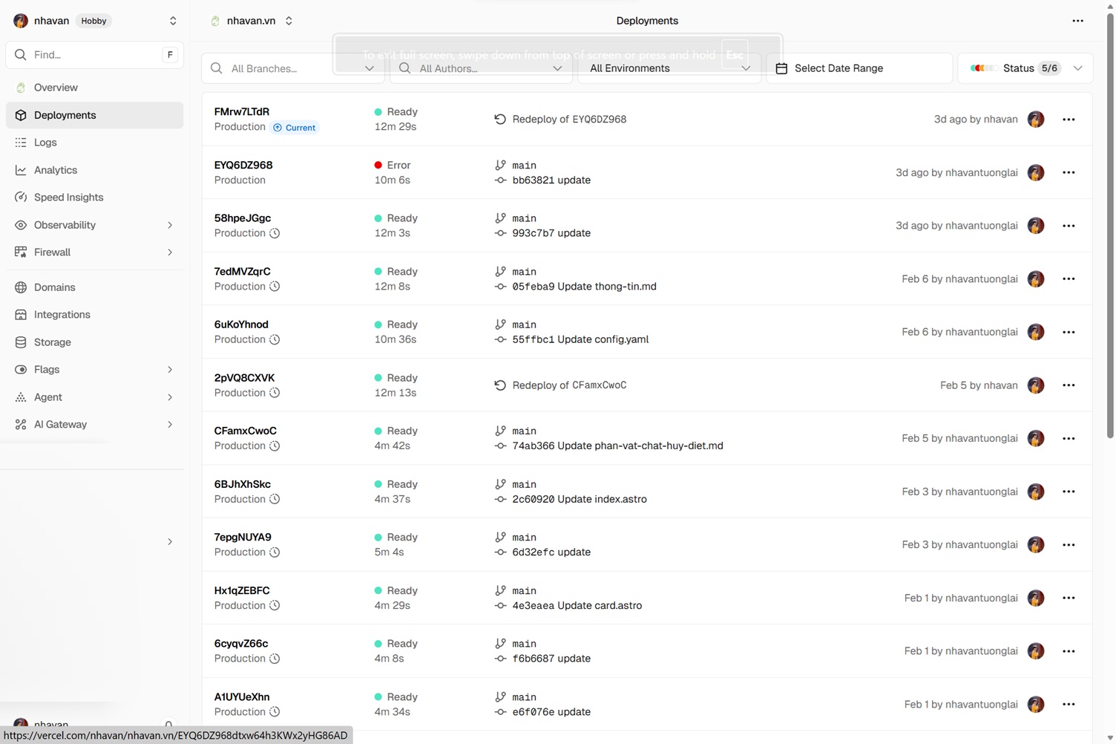Open Speed Insights from the sidebar

point(22,197)
